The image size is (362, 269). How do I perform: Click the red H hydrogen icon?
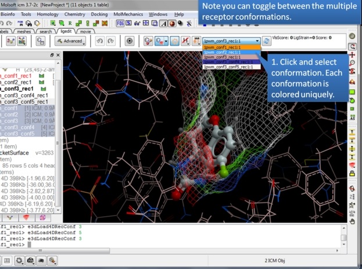[x=185, y=41]
